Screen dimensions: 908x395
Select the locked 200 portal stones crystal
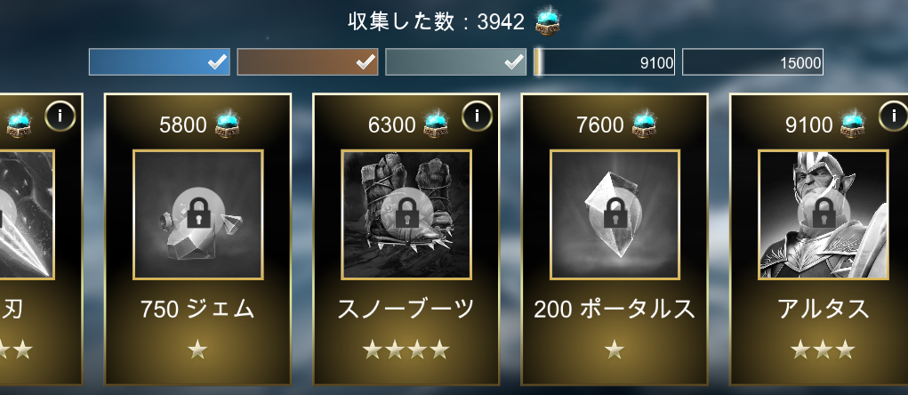click(615, 215)
